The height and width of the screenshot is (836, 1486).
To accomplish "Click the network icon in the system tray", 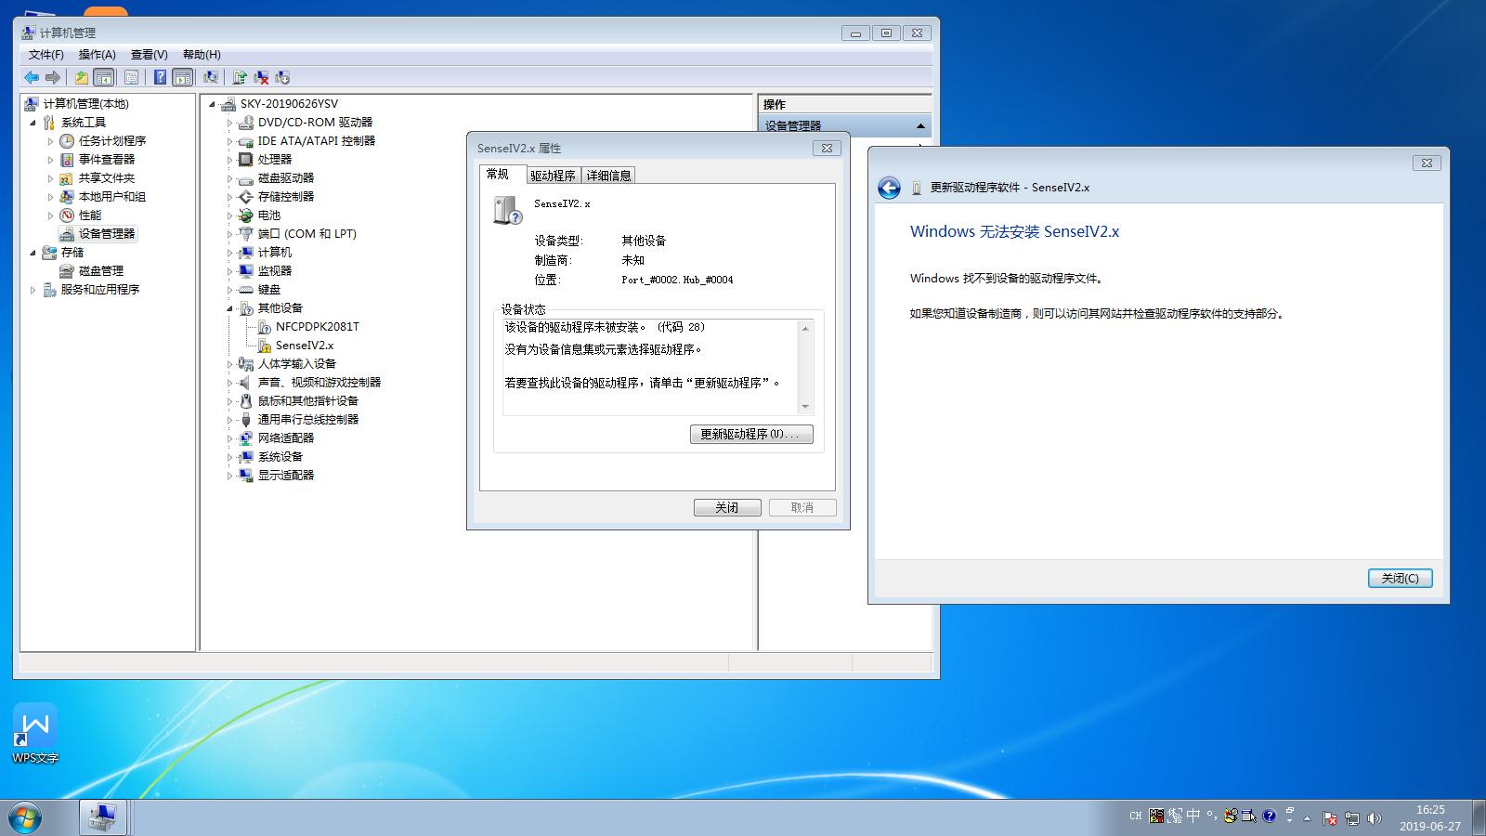I will coord(1352,818).
